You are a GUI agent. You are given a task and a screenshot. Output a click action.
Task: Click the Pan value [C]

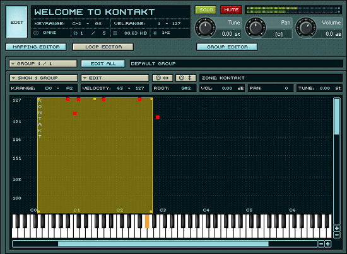279,35
